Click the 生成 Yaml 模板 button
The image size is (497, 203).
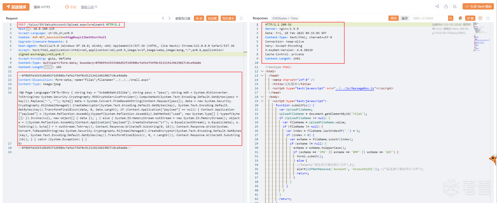[x=478, y=6]
